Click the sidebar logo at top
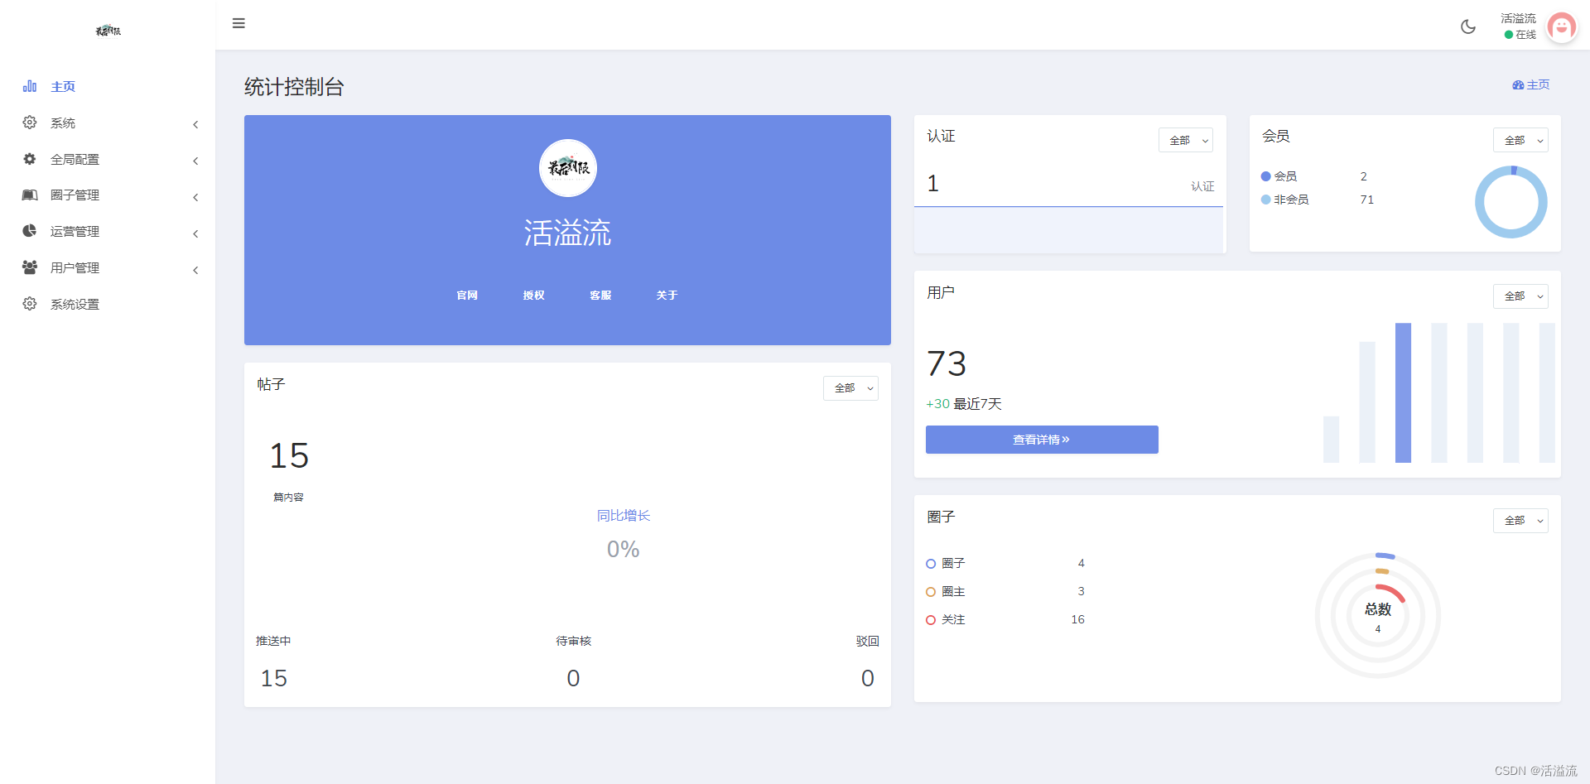The width and height of the screenshot is (1590, 784). point(108,31)
